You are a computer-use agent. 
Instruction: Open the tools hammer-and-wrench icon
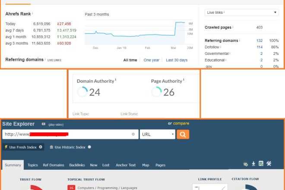click(x=269, y=164)
